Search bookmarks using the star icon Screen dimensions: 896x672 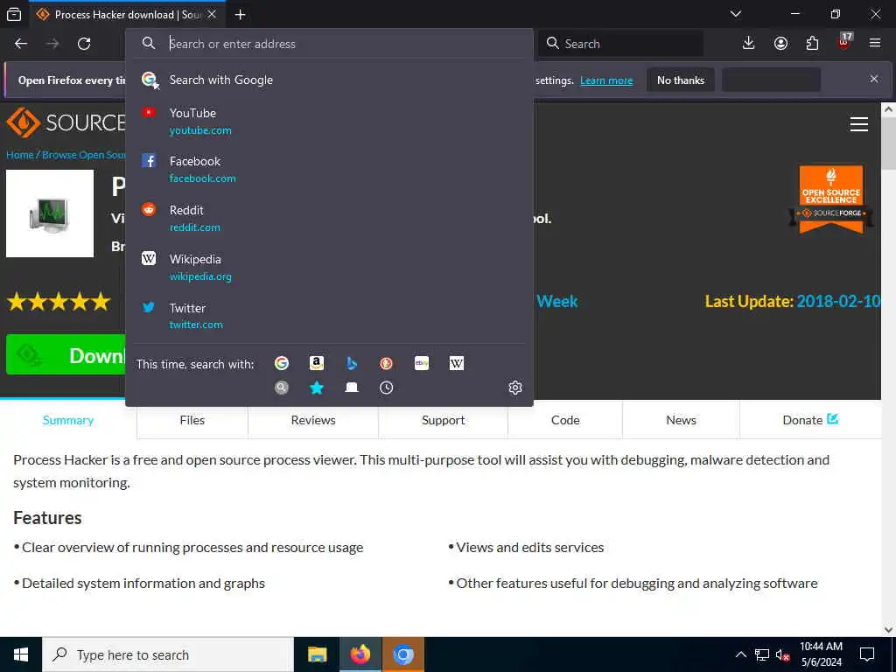click(317, 388)
